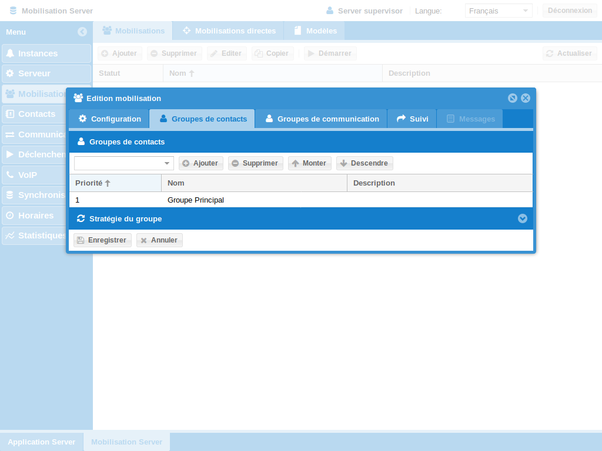Click the user icon in Groupes de contacts panel header
Viewport: 602px width, 451px height.
click(x=81, y=142)
